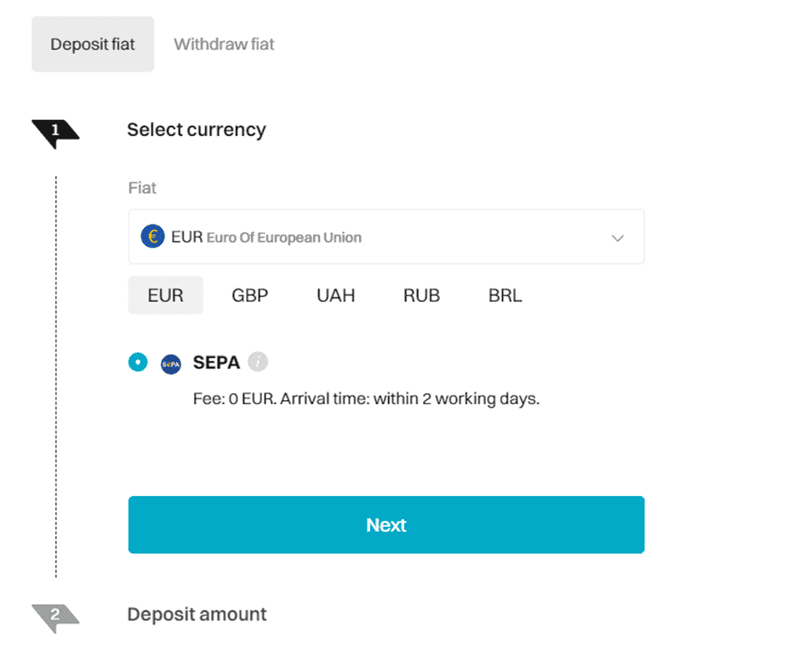
Task: Click the highlighted EUR currency pill
Action: pos(165,295)
